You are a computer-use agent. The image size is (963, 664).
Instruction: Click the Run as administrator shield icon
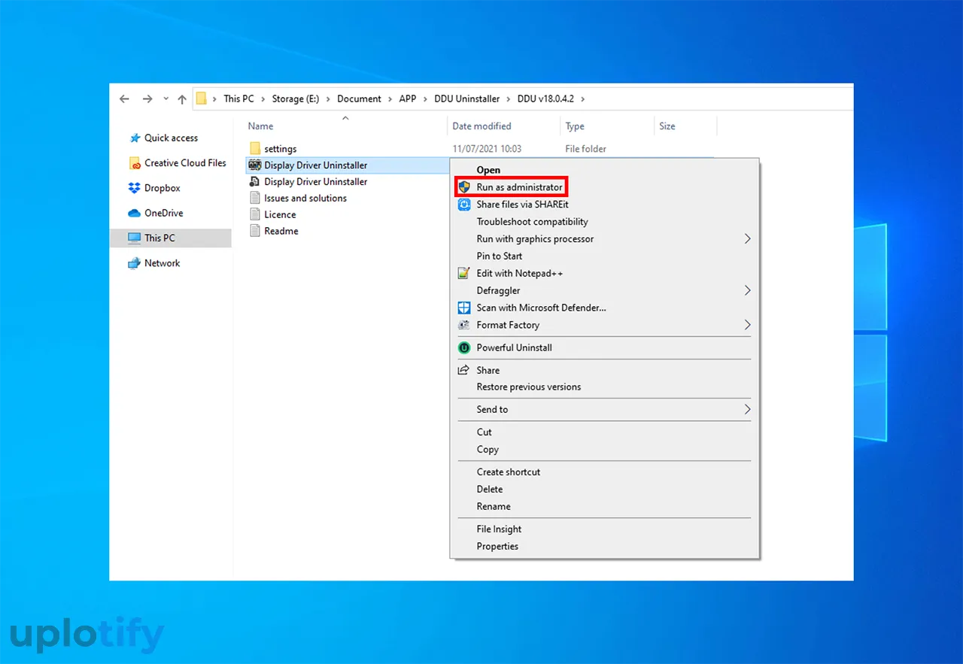tap(464, 186)
